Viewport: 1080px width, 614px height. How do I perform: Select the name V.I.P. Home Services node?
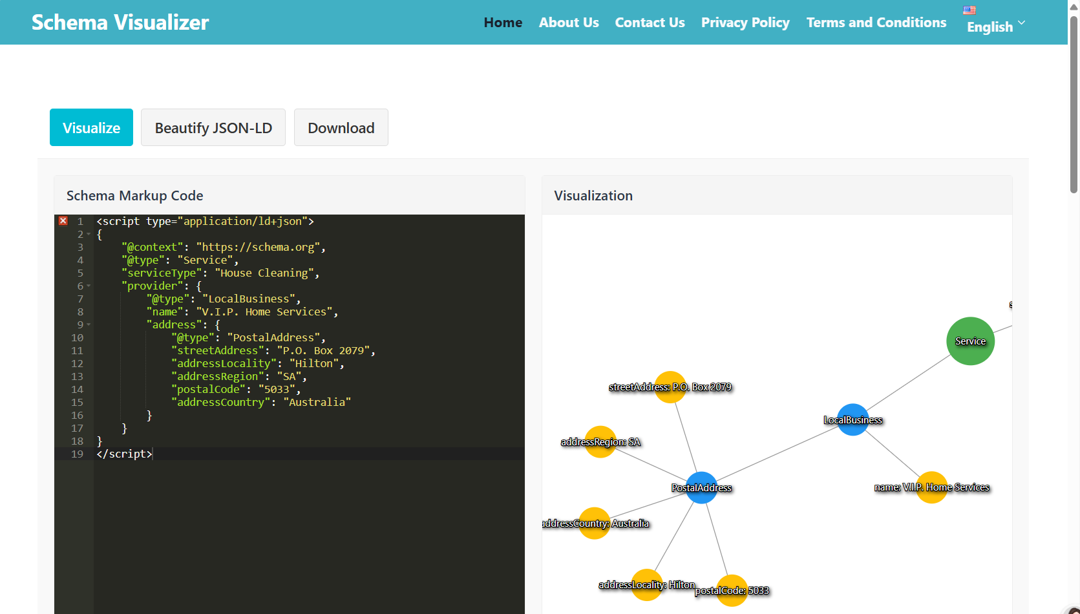pos(932,487)
